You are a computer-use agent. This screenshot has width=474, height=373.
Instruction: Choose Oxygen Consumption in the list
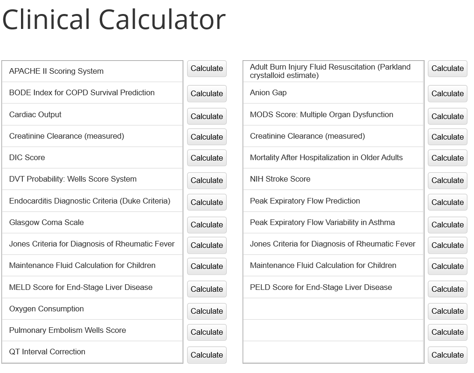click(47, 309)
